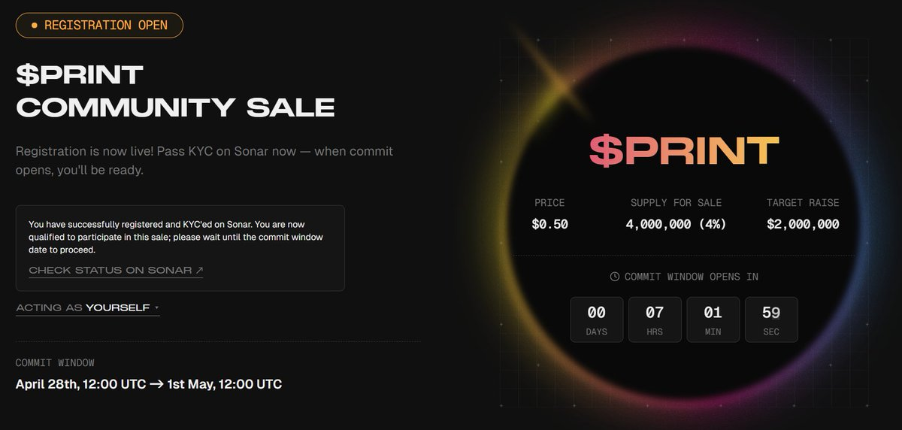Click the $PRINT Community Sale heading

(174, 91)
